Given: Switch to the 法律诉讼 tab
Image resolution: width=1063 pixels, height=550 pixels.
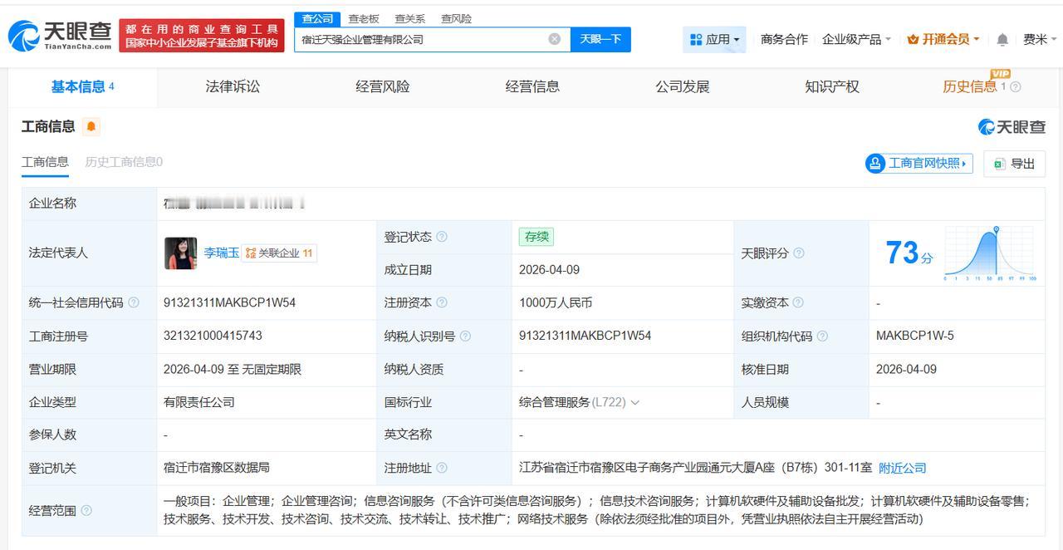Looking at the screenshot, I should coord(233,86).
